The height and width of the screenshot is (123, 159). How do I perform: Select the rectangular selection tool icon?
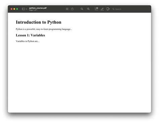[x=96, y=9]
